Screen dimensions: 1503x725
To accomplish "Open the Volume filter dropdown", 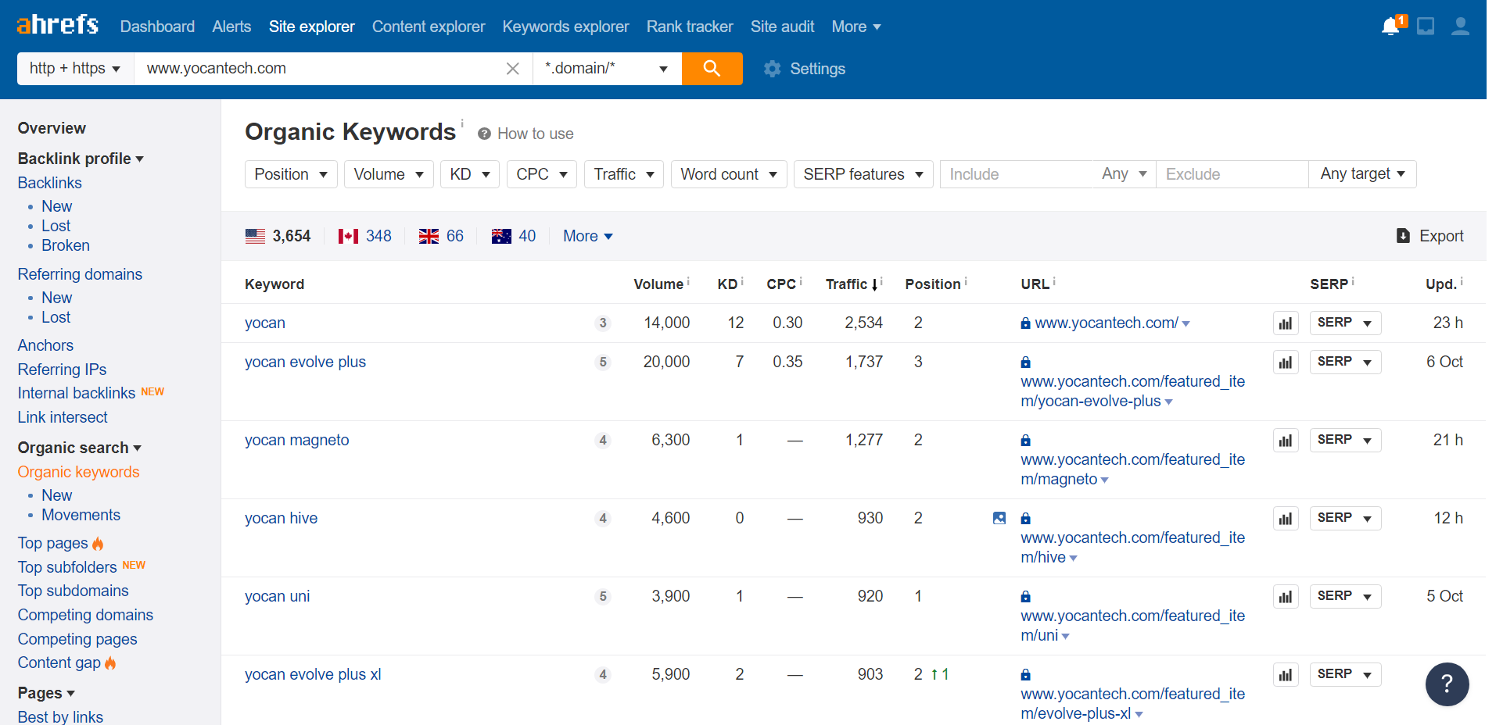I will [x=389, y=174].
